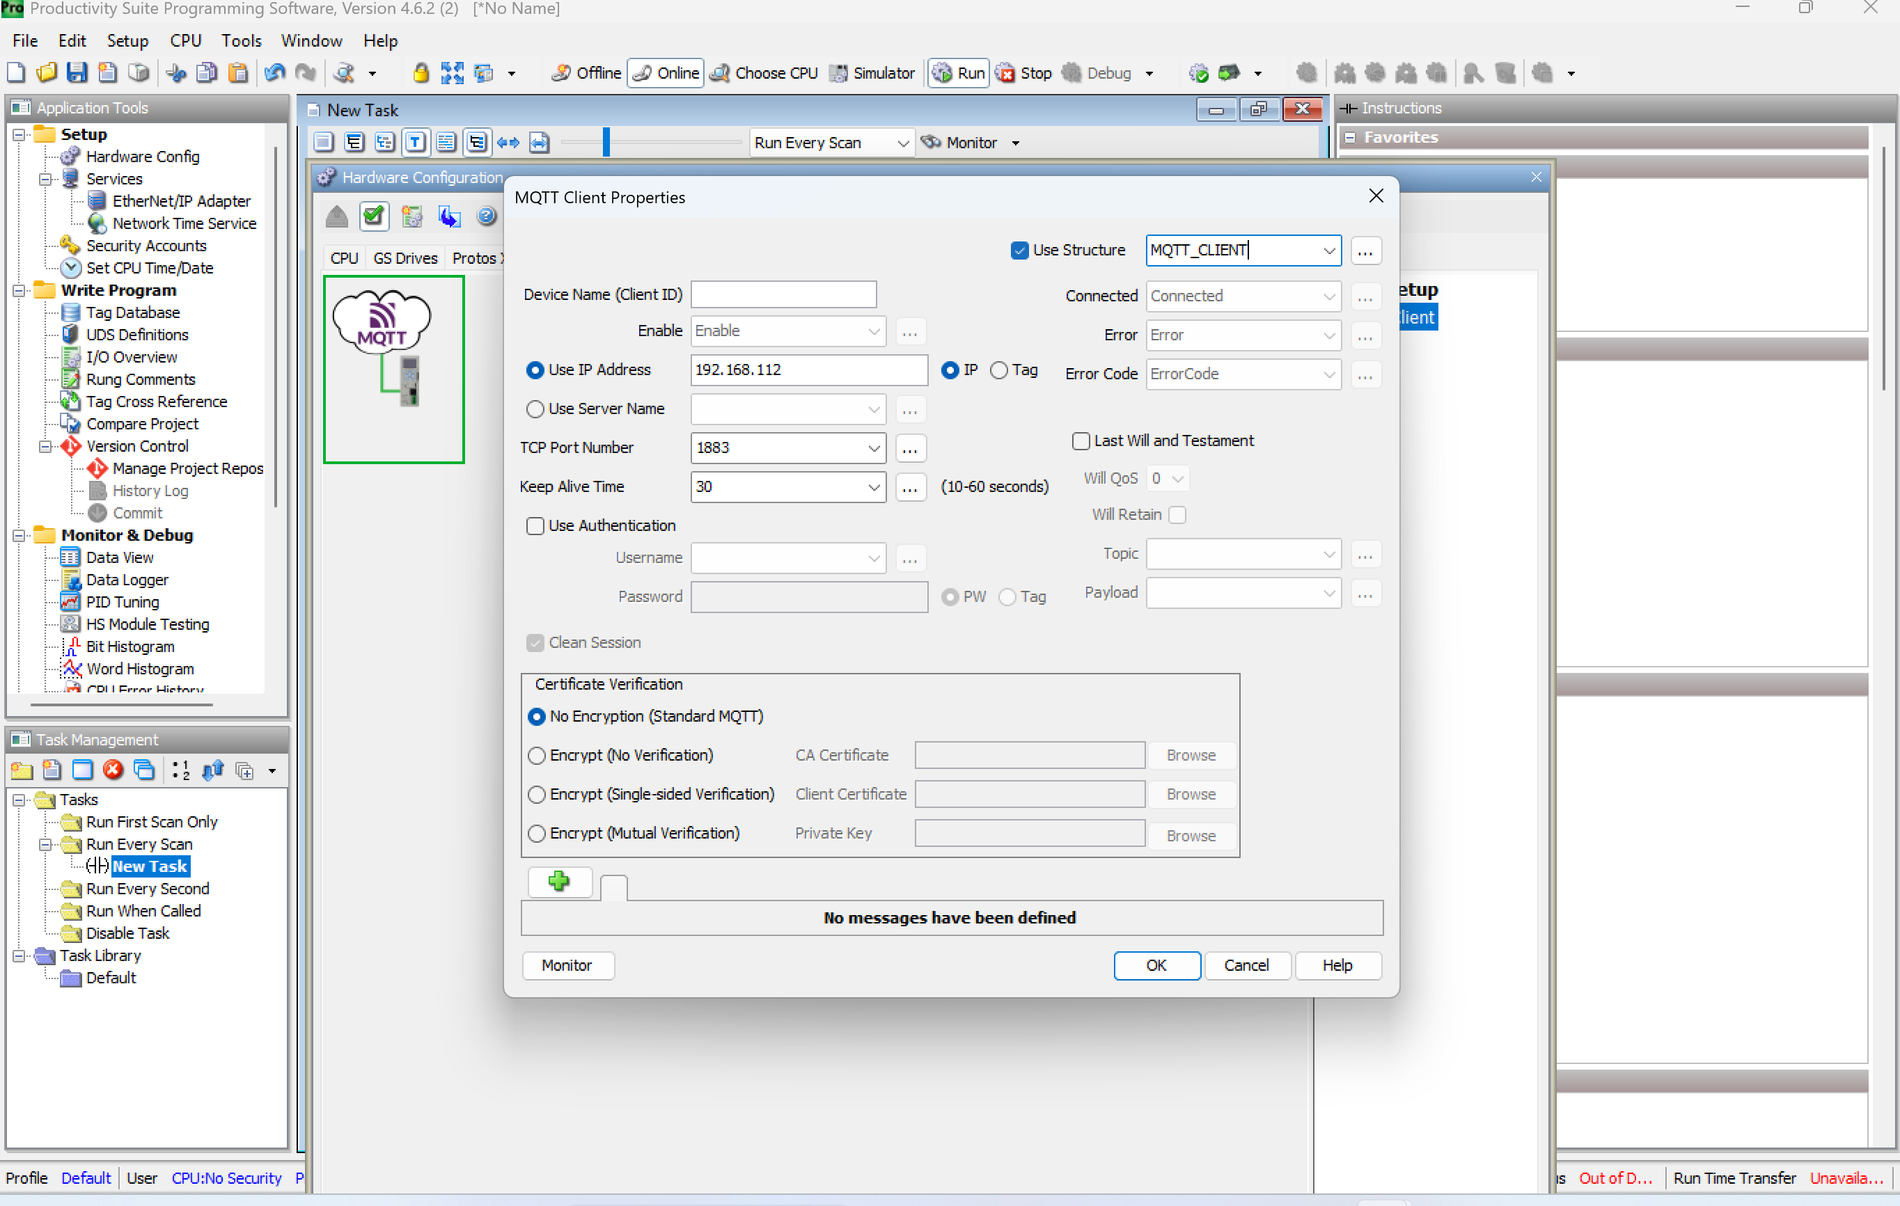This screenshot has width=1900, height=1206.
Task: Collapse the Setup tree node
Action: pyautogui.click(x=19, y=135)
